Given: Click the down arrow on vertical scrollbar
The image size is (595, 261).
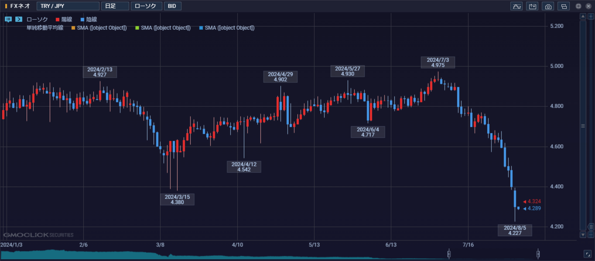Looking at the screenshot, I should pos(582,234).
